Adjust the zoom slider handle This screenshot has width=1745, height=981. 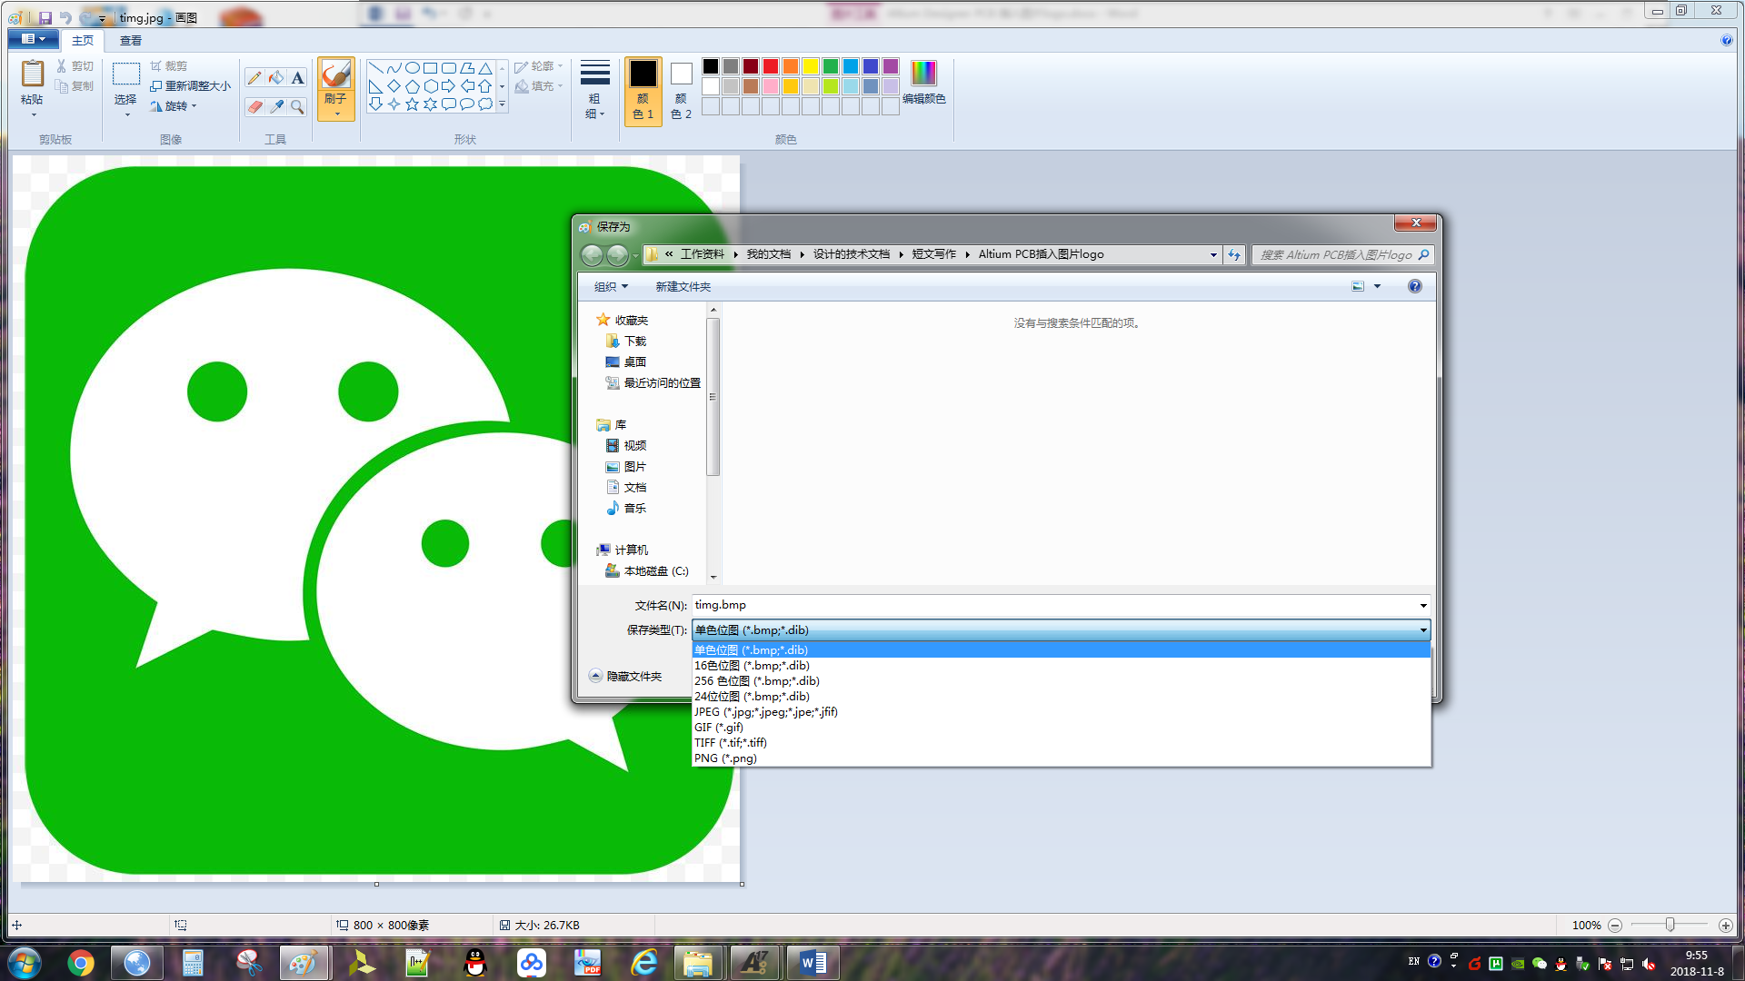tap(1670, 925)
